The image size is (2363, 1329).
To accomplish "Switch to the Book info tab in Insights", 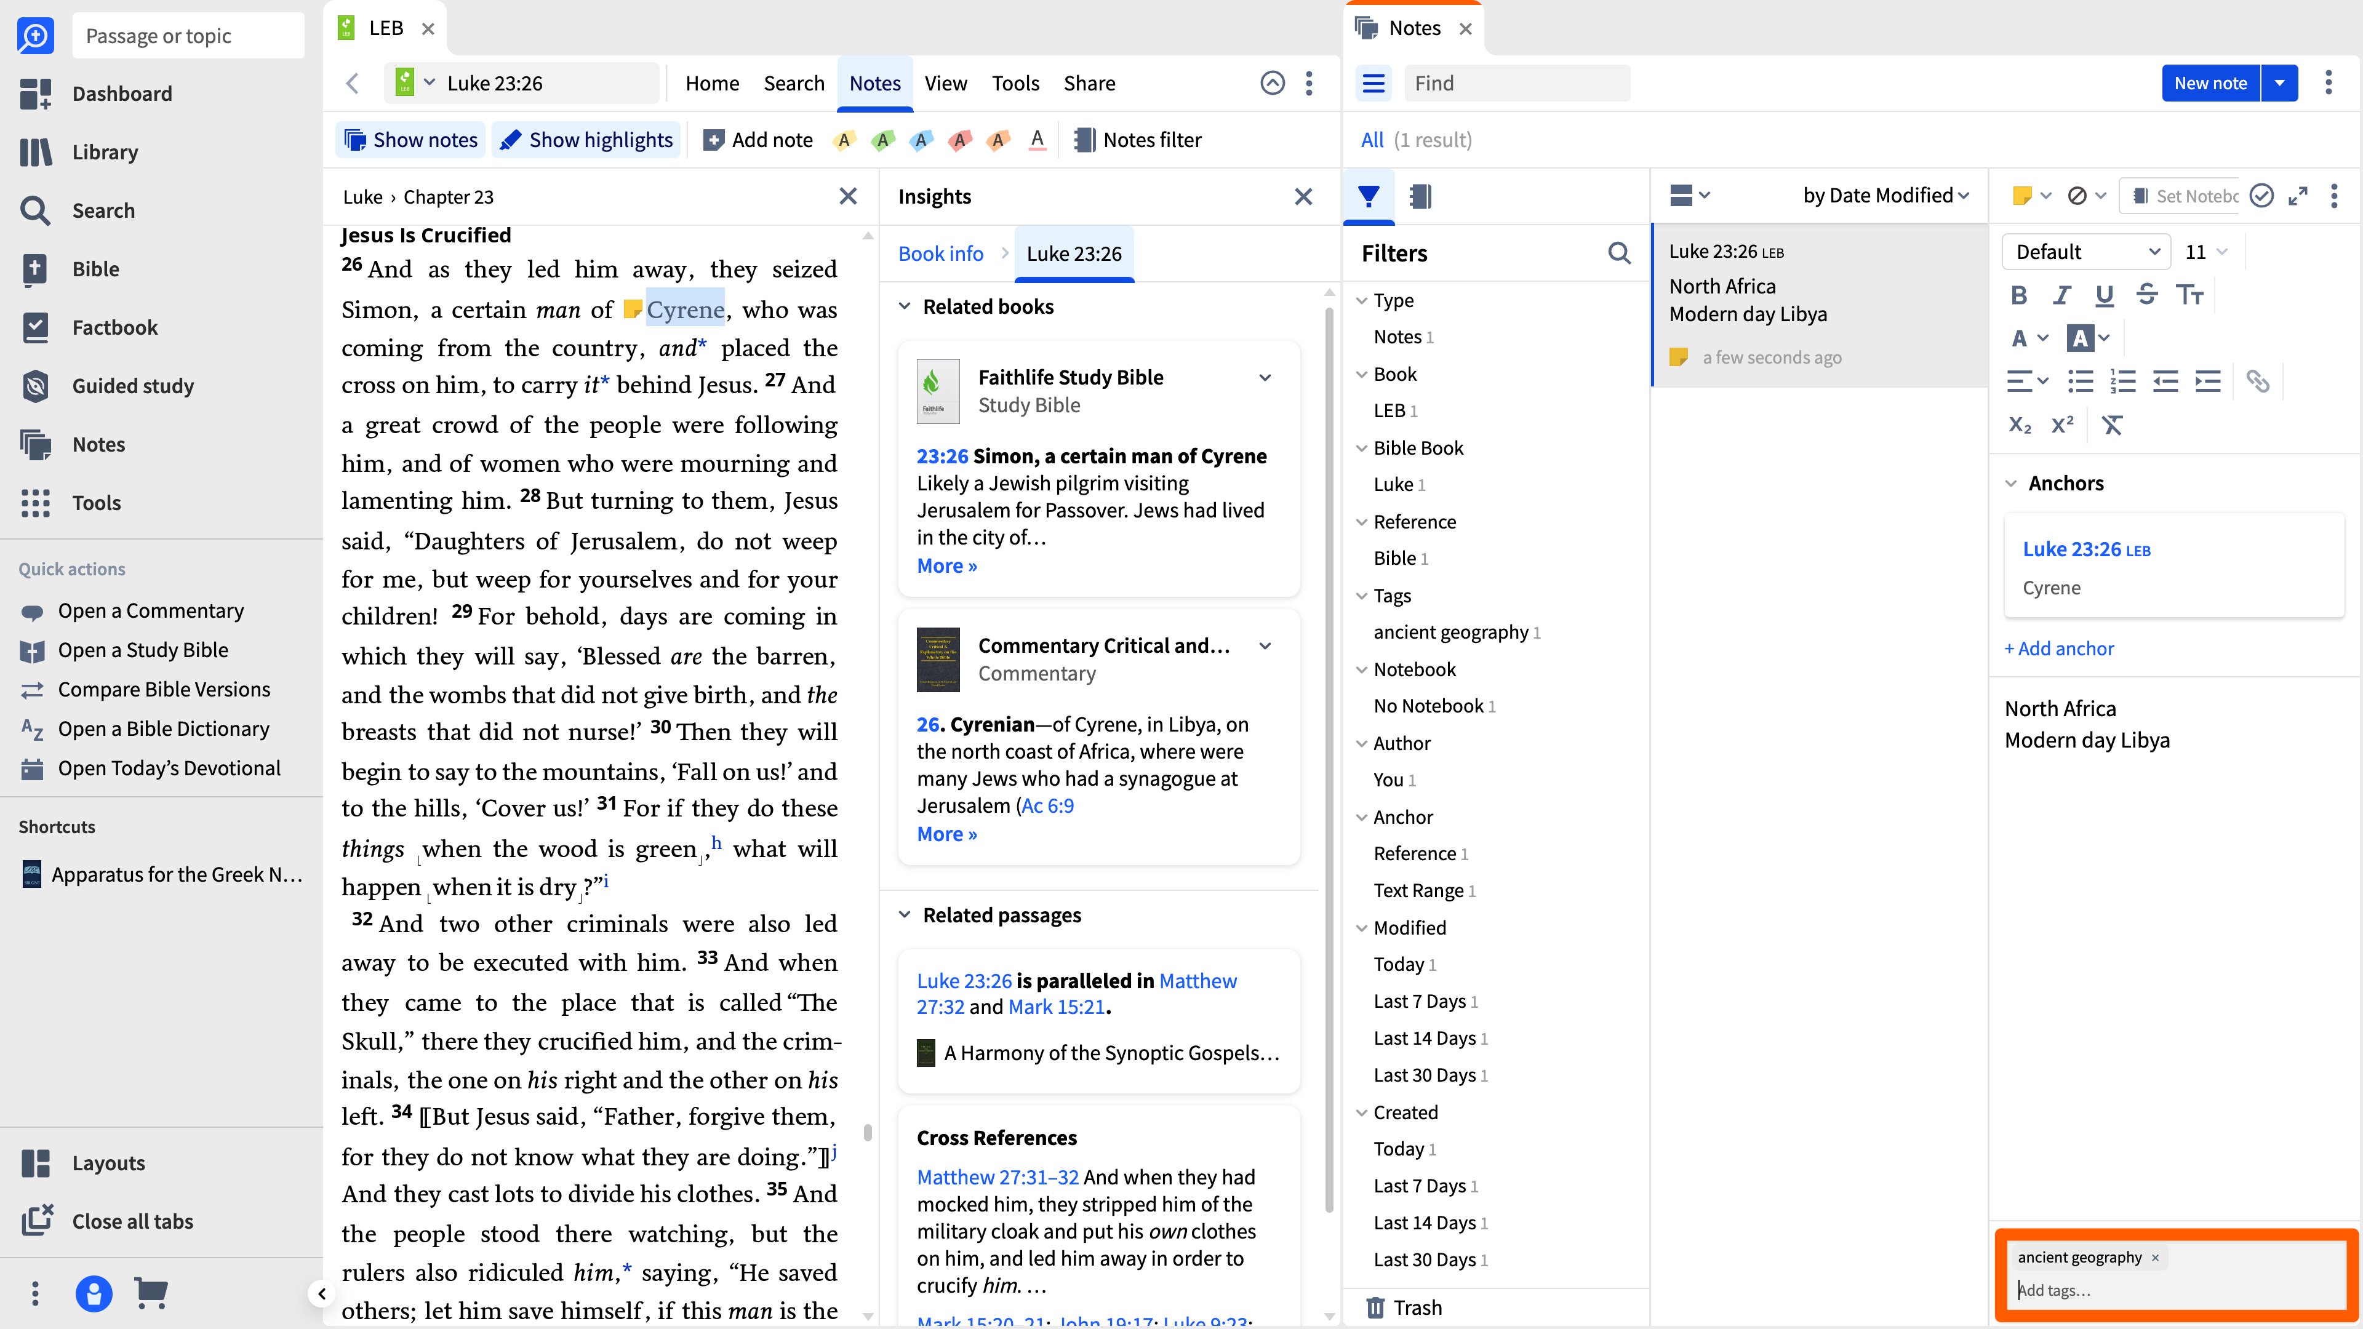I will [x=940, y=253].
